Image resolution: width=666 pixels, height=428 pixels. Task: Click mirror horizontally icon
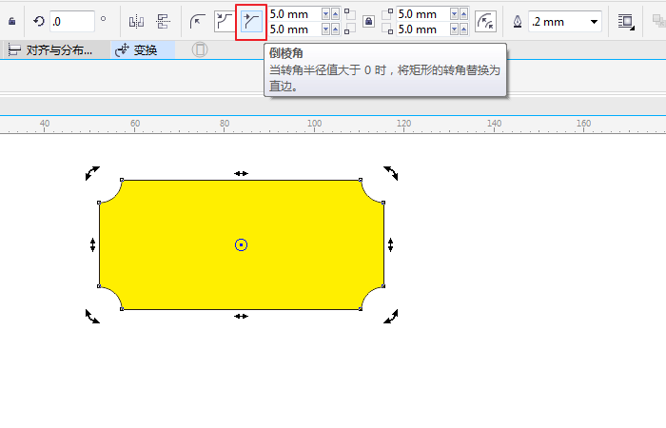tap(135, 21)
